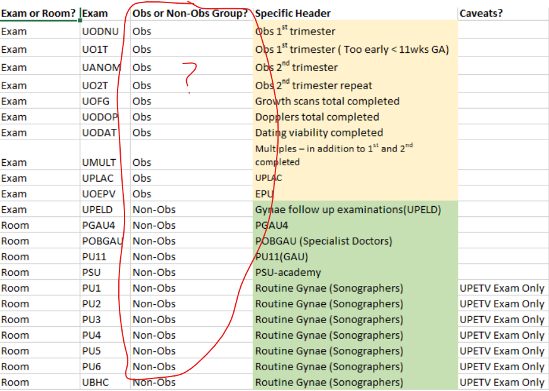Select the PU4 exam code cell

(x=105, y=335)
